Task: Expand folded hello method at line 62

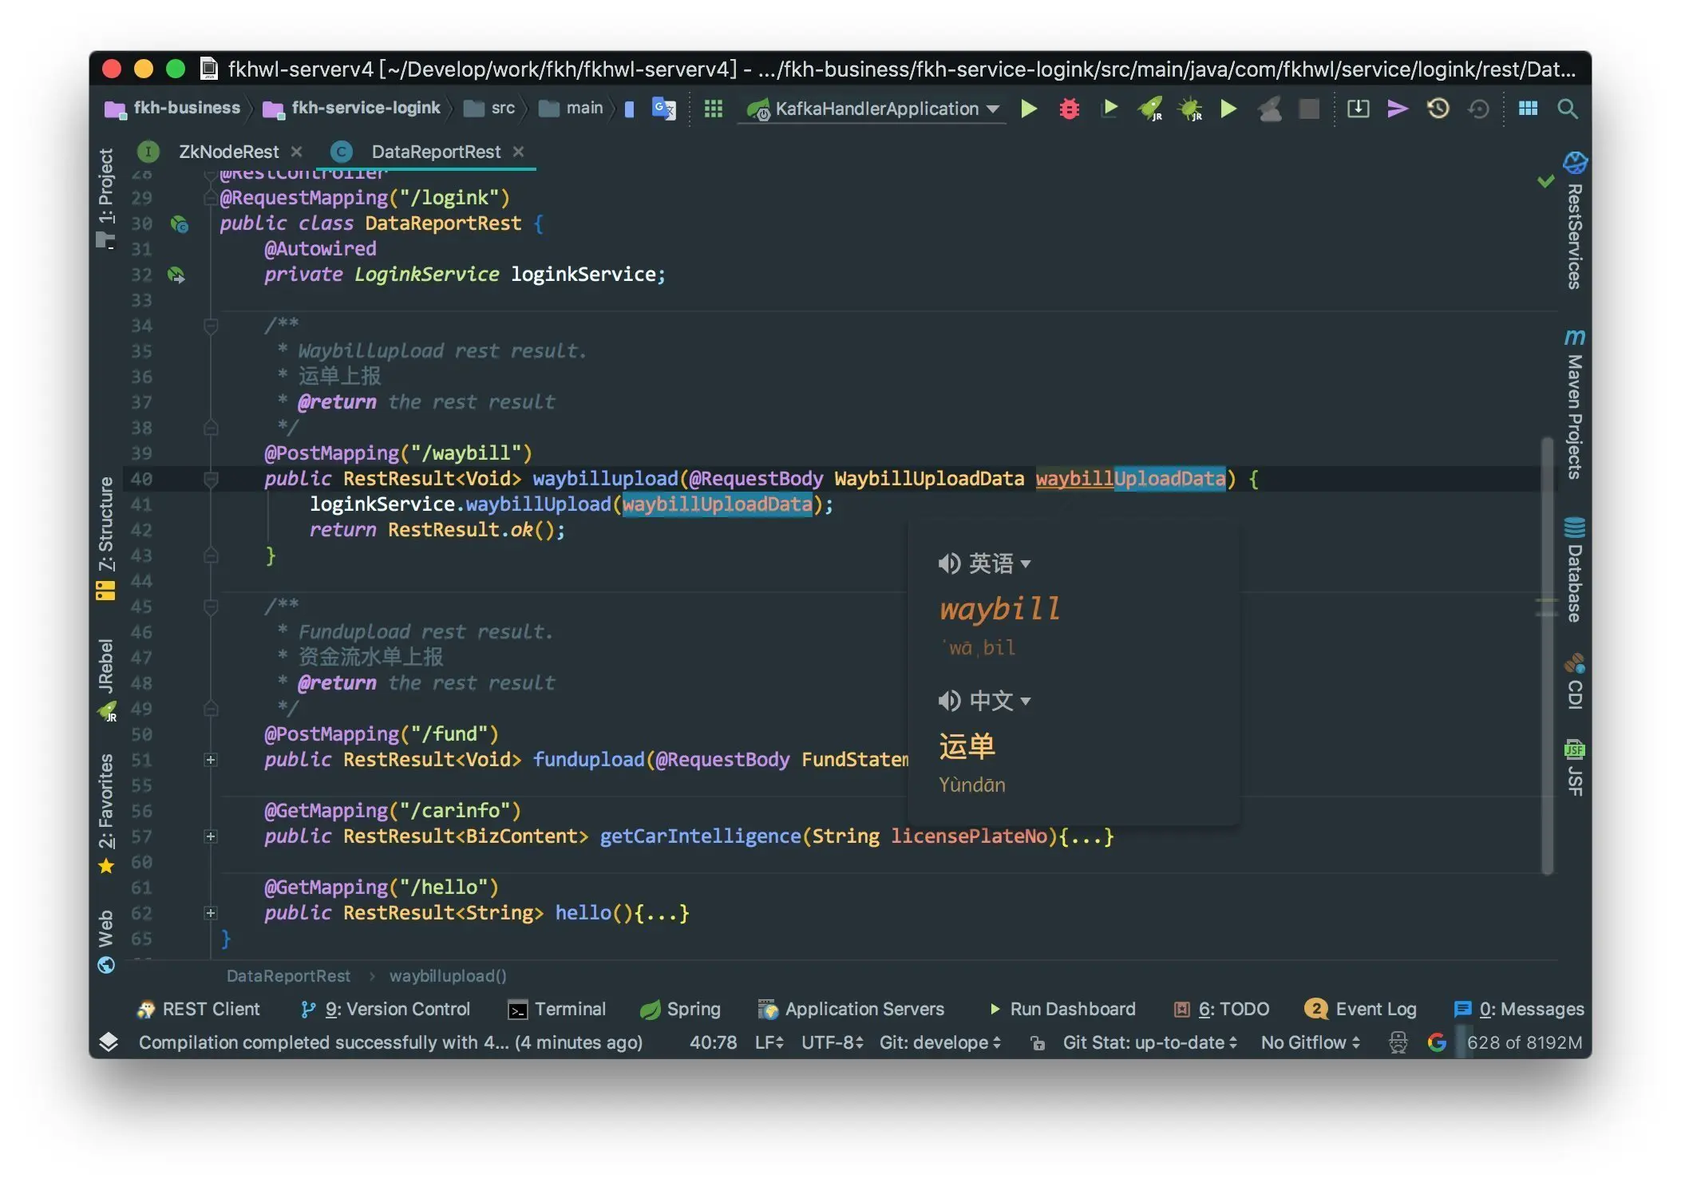Action: point(211,913)
